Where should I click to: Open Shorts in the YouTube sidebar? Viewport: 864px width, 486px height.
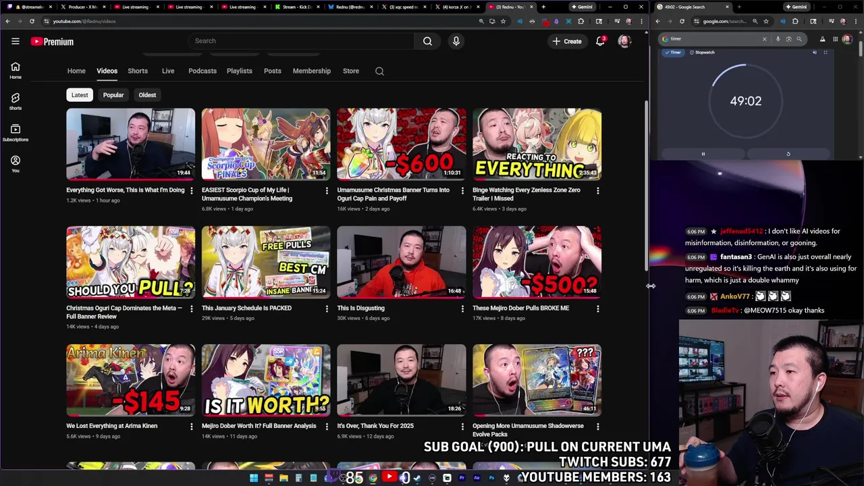coord(15,101)
